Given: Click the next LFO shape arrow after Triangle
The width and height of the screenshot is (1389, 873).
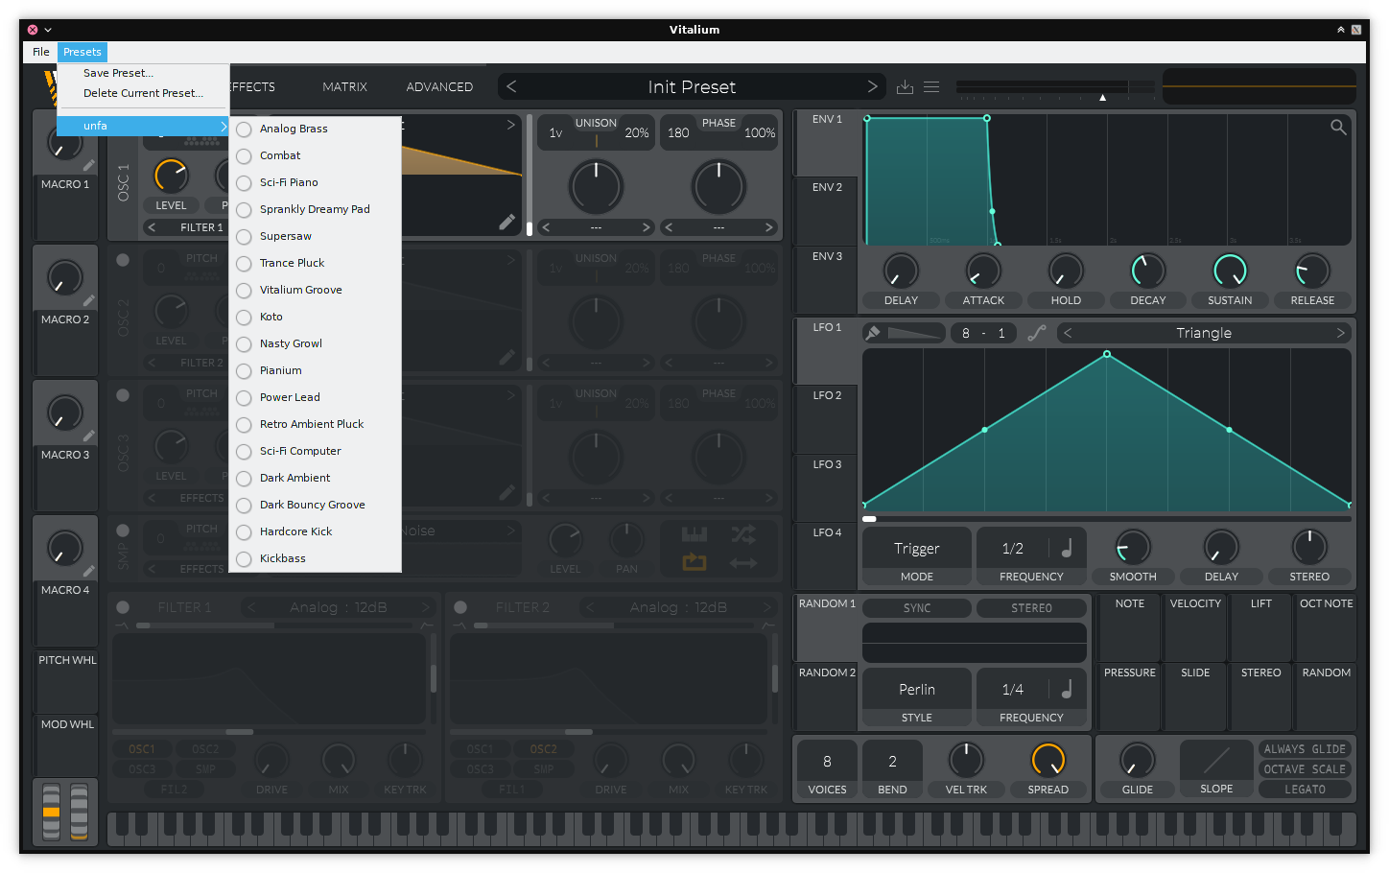Looking at the screenshot, I should pos(1340,333).
